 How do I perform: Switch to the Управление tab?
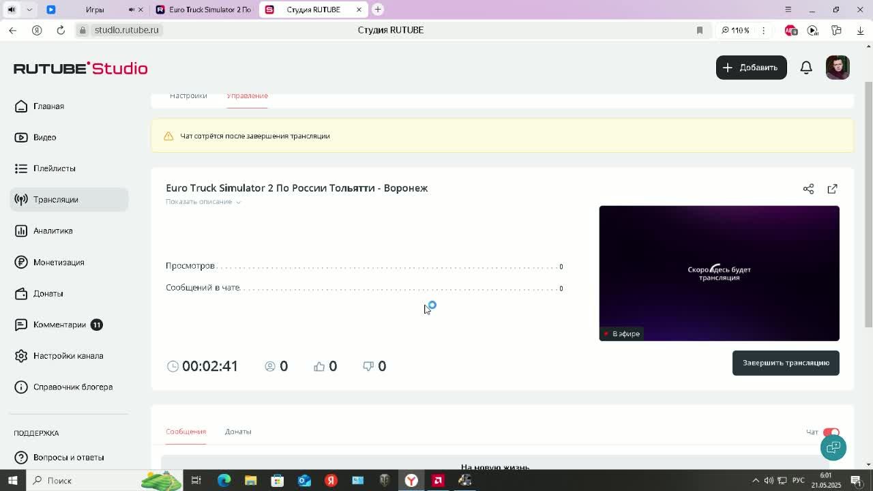tap(247, 96)
